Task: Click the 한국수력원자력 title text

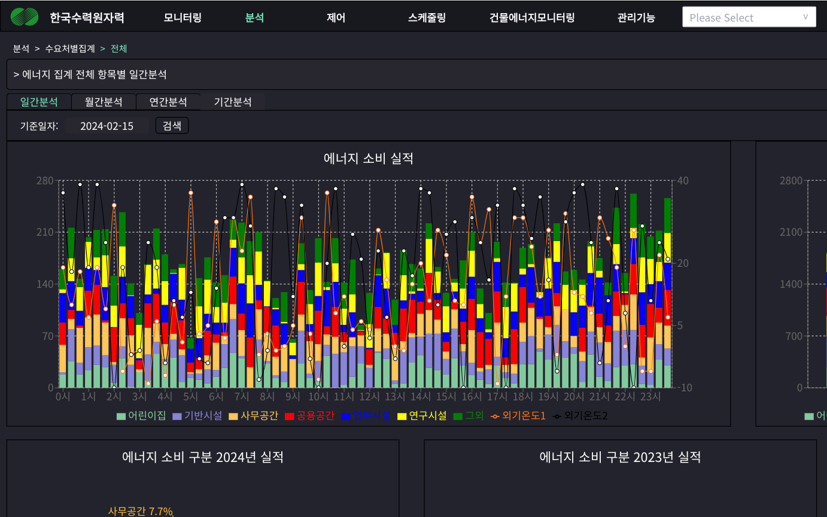Action: click(x=87, y=17)
